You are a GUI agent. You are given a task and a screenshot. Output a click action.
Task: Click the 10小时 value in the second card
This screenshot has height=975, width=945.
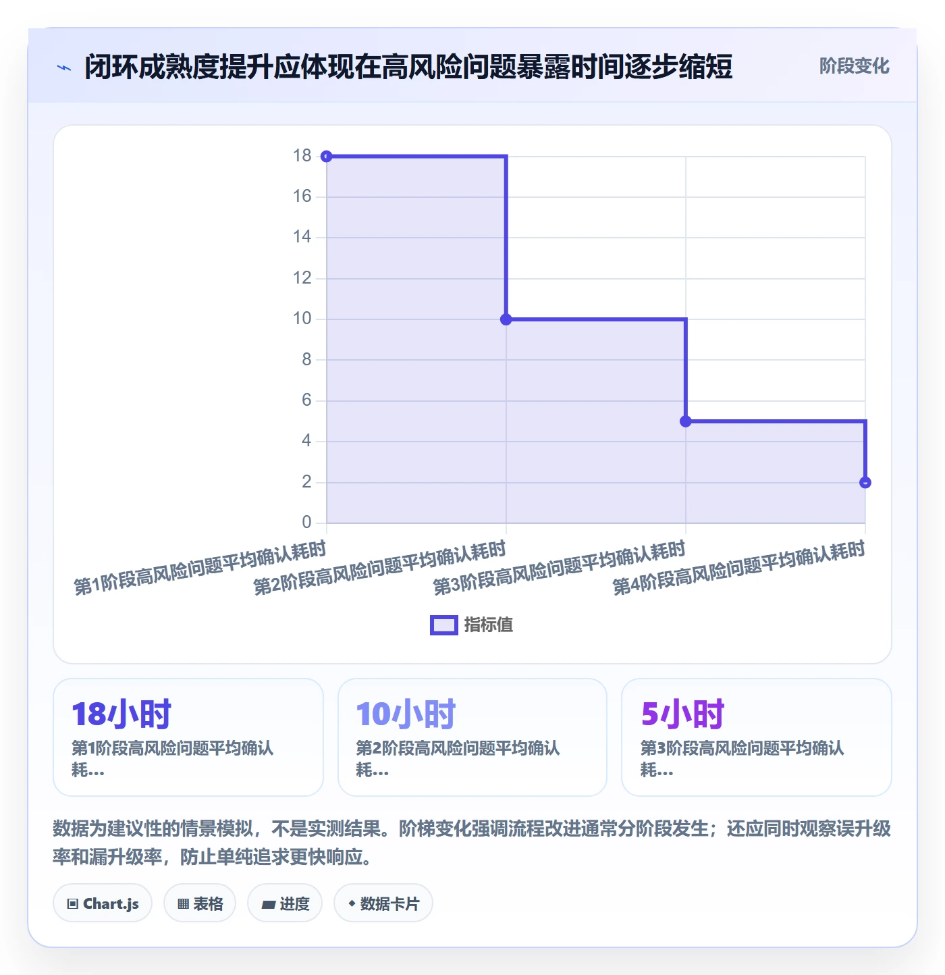(406, 714)
